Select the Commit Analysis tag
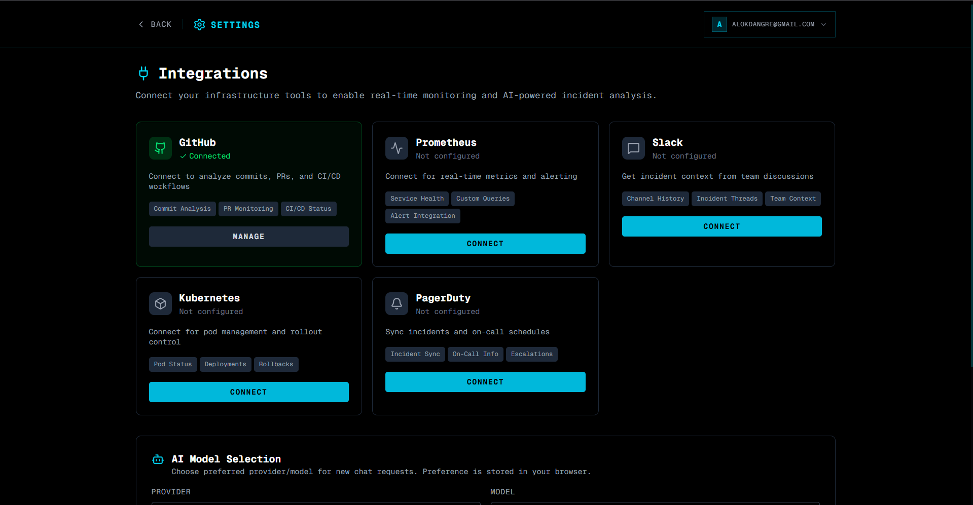973x505 pixels. pos(183,209)
